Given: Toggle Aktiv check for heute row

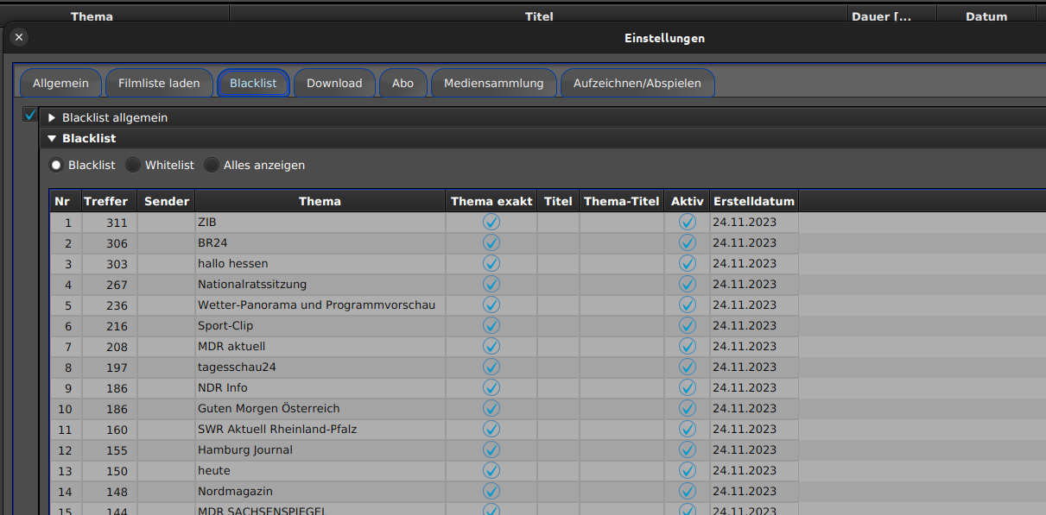Looking at the screenshot, I should point(688,470).
